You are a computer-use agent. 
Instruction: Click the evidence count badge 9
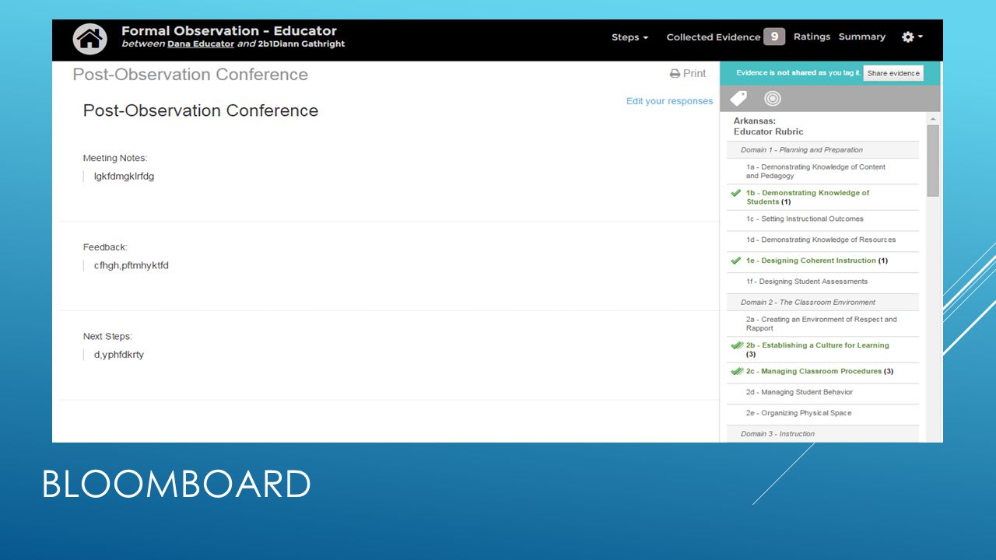[774, 37]
